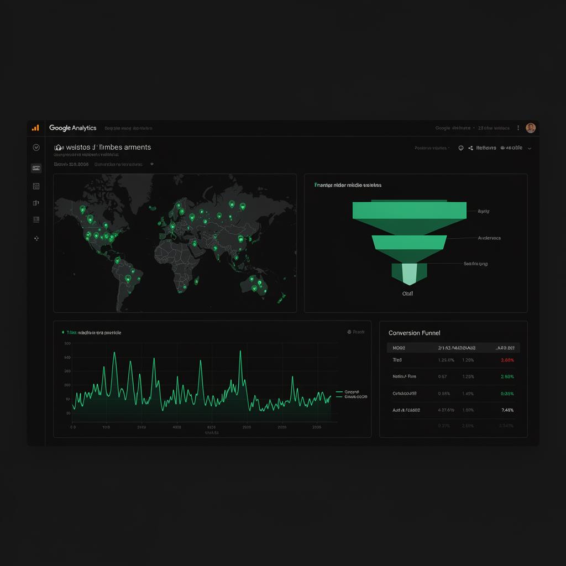Click the small dot icon after date range

click(x=152, y=164)
